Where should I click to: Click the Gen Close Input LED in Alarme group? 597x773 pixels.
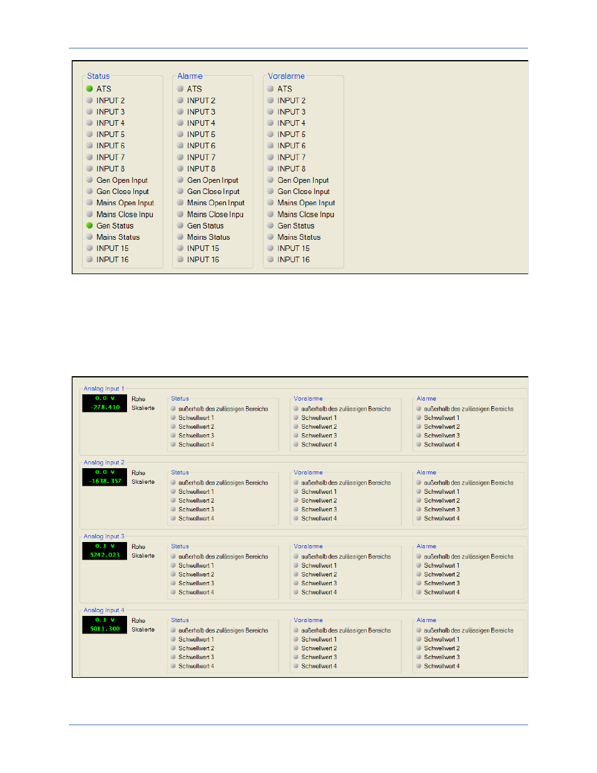pyautogui.click(x=180, y=191)
